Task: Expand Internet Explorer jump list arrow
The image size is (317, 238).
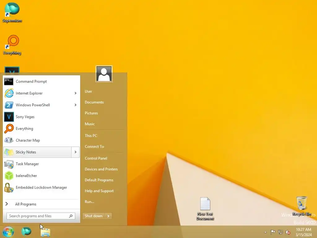Action: (76, 93)
